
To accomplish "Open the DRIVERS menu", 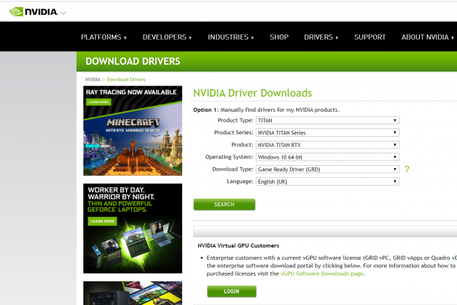I will pyautogui.click(x=321, y=37).
